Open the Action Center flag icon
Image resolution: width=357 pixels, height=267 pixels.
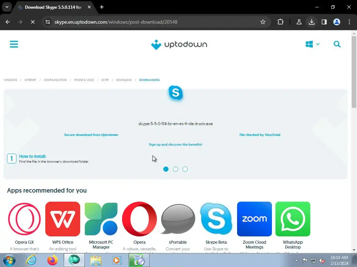[305, 260]
